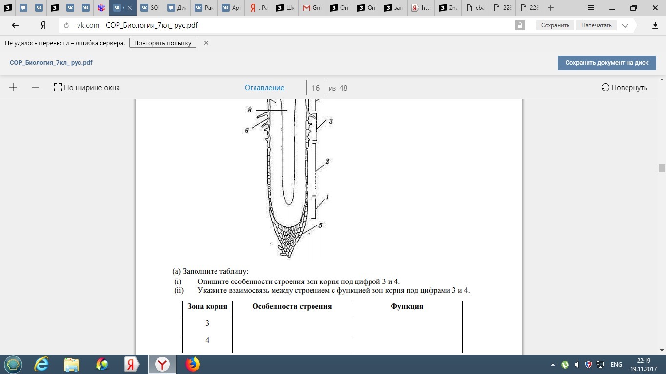
Task: Open the downloads arrow icon
Action: click(x=655, y=25)
